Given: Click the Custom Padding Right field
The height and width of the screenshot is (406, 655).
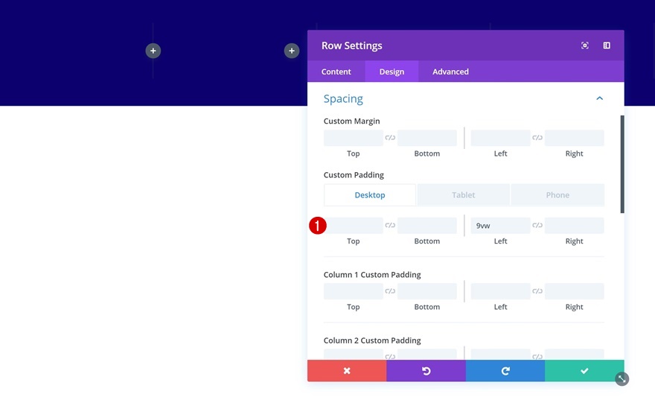Looking at the screenshot, I should (574, 226).
